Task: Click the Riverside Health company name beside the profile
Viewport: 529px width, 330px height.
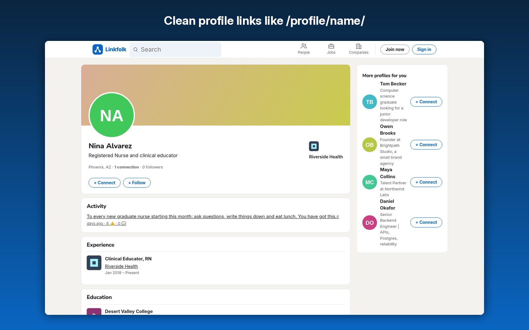Action: coord(326,157)
